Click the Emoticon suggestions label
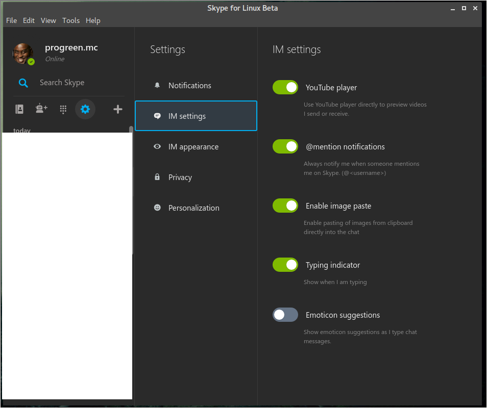The width and height of the screenshot is (487, 408). 343,315
